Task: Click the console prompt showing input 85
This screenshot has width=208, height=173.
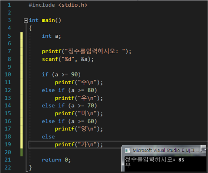Action: tap(155, 159)
